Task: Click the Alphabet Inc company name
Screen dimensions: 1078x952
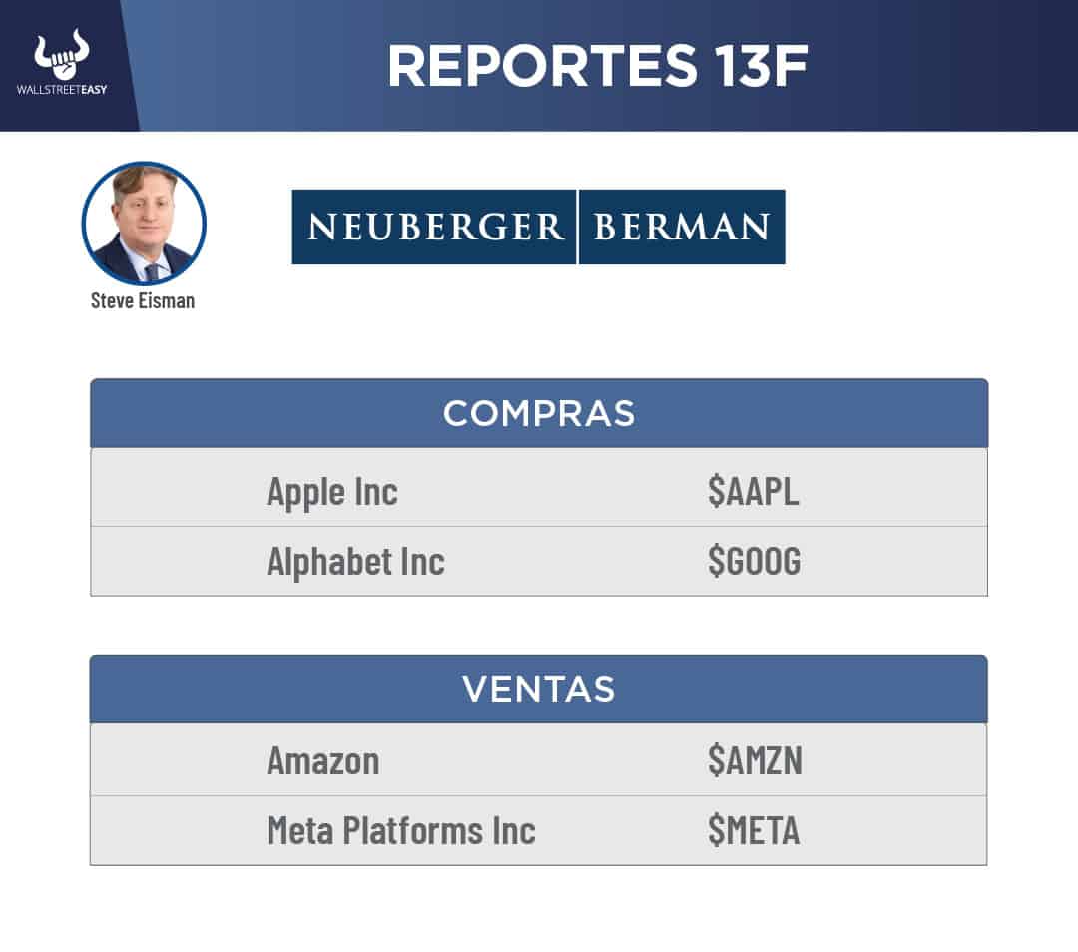Action: click(x=355, y=561)
